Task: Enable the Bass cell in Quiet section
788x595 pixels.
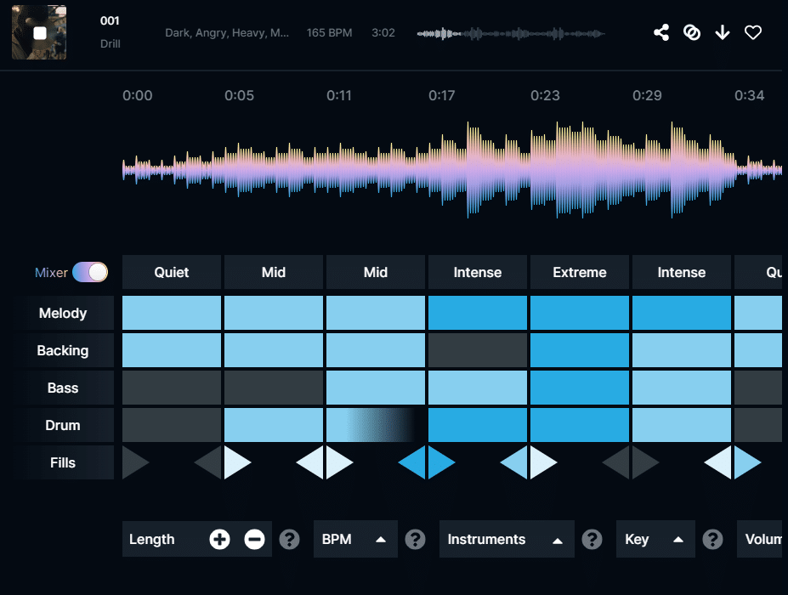Action: coord(172,388)
